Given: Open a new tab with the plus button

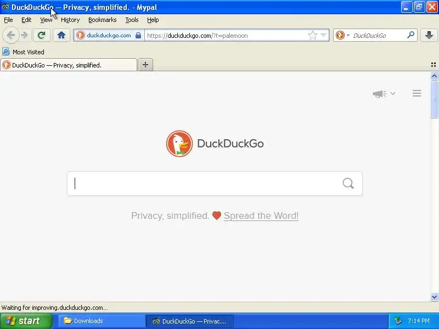Looking at the screenshot, I should pos(145,65).
